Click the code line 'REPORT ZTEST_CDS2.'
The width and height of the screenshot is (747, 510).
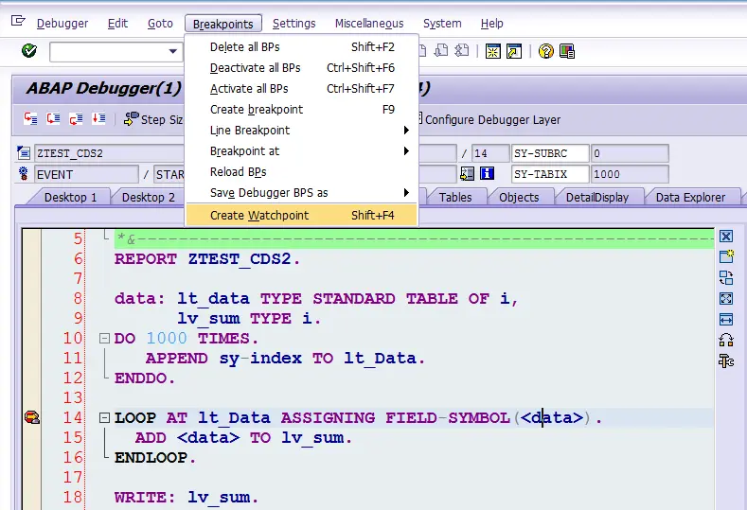[207, 259]
